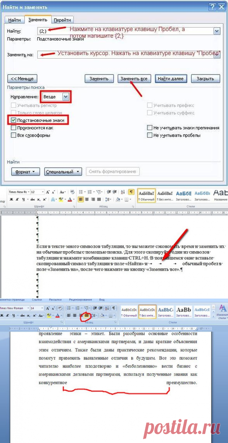Open the Рецензирование ribbon tab
The height and width of the screenshot is (443, 228).
click(x=80, y=299)
